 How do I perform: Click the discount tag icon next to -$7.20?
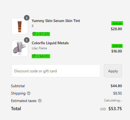(34, 34)
